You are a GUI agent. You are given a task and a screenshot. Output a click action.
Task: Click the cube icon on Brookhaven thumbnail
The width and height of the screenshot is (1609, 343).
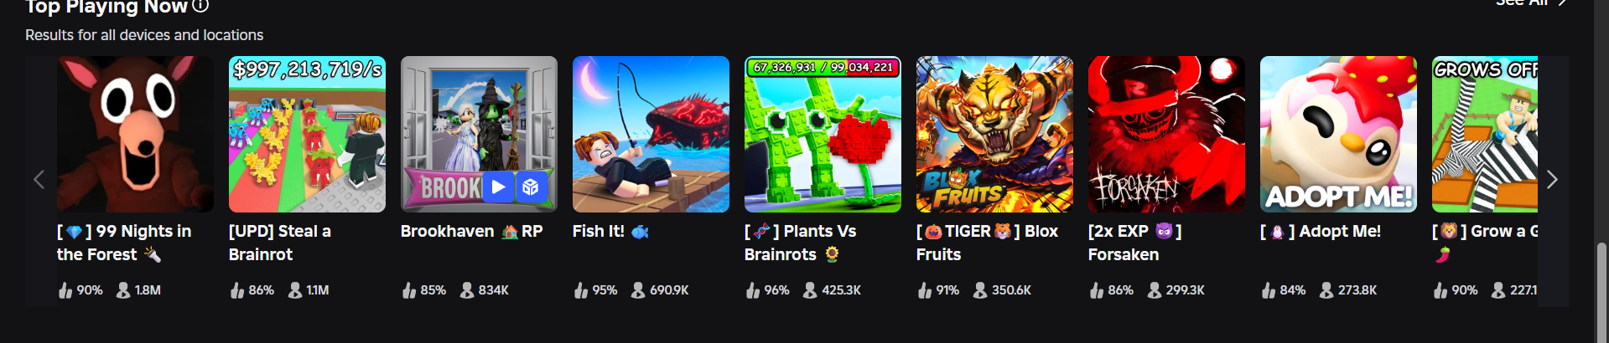(x=531, y=187)
